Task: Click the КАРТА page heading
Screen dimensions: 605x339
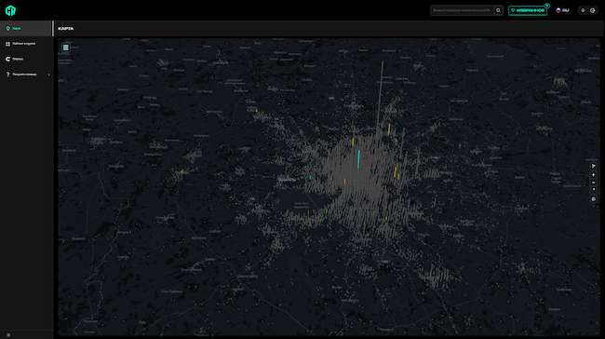Action: 65,29
